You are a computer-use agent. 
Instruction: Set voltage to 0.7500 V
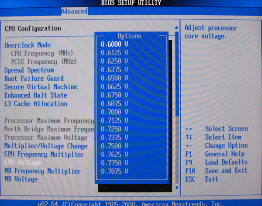pos(114,146)
